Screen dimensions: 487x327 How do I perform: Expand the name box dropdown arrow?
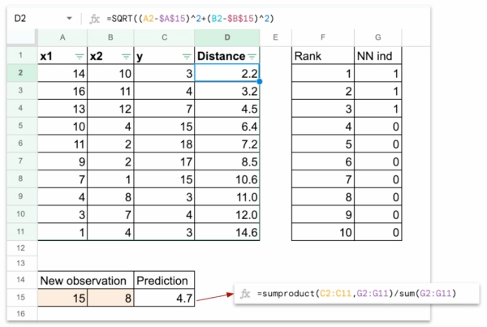69,17
